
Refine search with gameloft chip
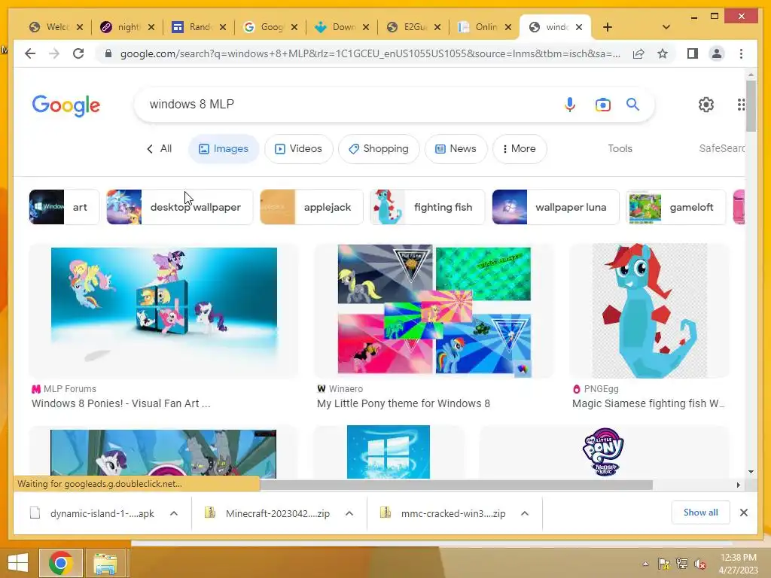675,207
